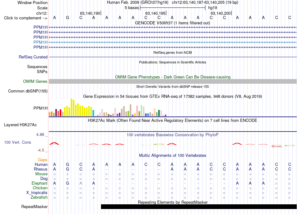Click the 'G' base in the Rhesus row
Screen dimensions: 297x214
point(68,169)
